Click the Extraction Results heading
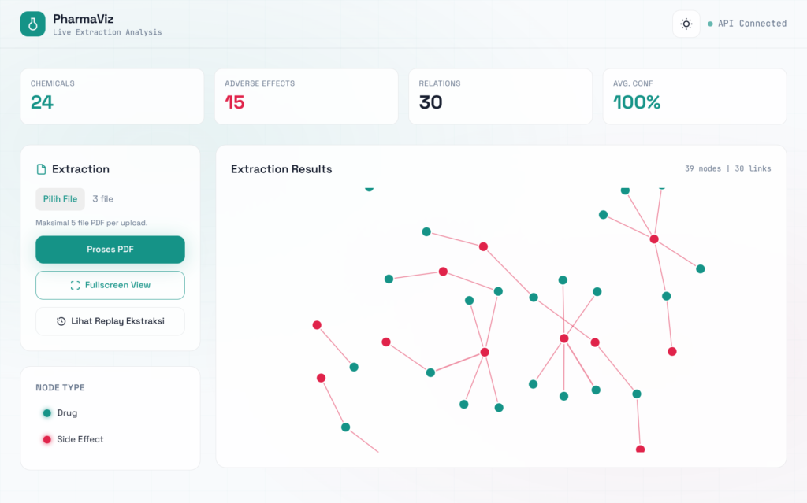The image size is (807, 503). click(281, 169)
